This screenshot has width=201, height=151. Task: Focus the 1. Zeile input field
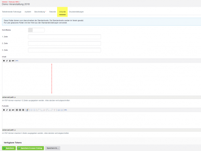pyautogui.click(x=64, y=37)
